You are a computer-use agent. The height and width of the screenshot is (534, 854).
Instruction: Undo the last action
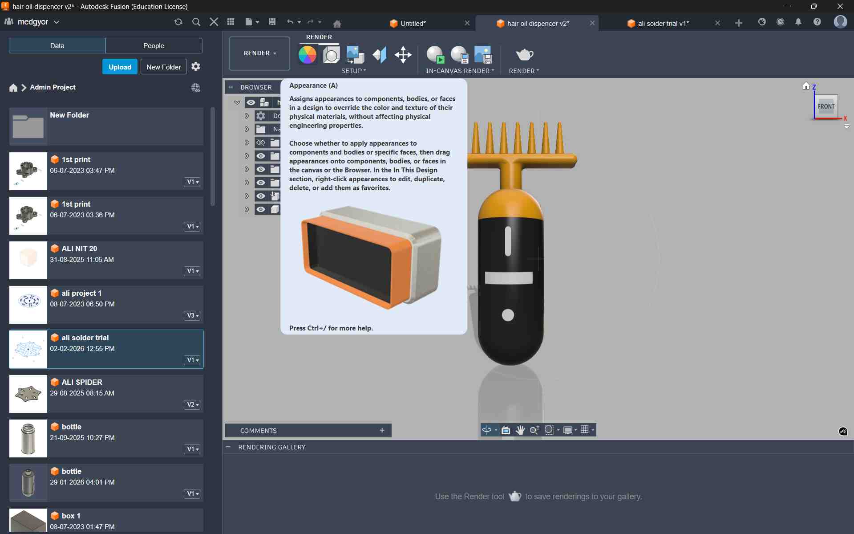pyautogui.click(x=290, y=22)
